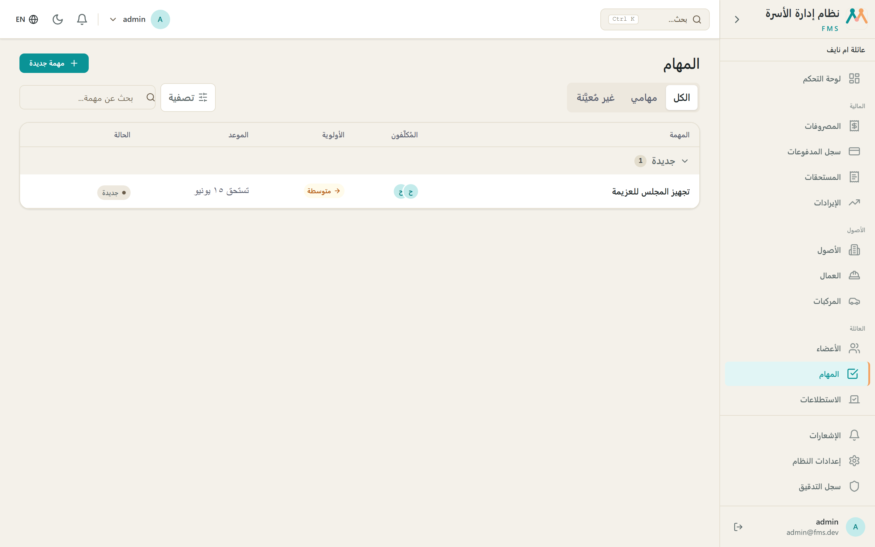The height and width of the screenshot is (547, 875).
Task: Click the الموعد column header
Action: 238,135
